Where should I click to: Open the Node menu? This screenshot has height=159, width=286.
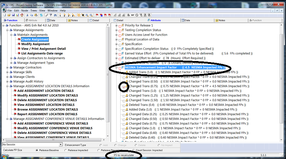coord(24,11)
